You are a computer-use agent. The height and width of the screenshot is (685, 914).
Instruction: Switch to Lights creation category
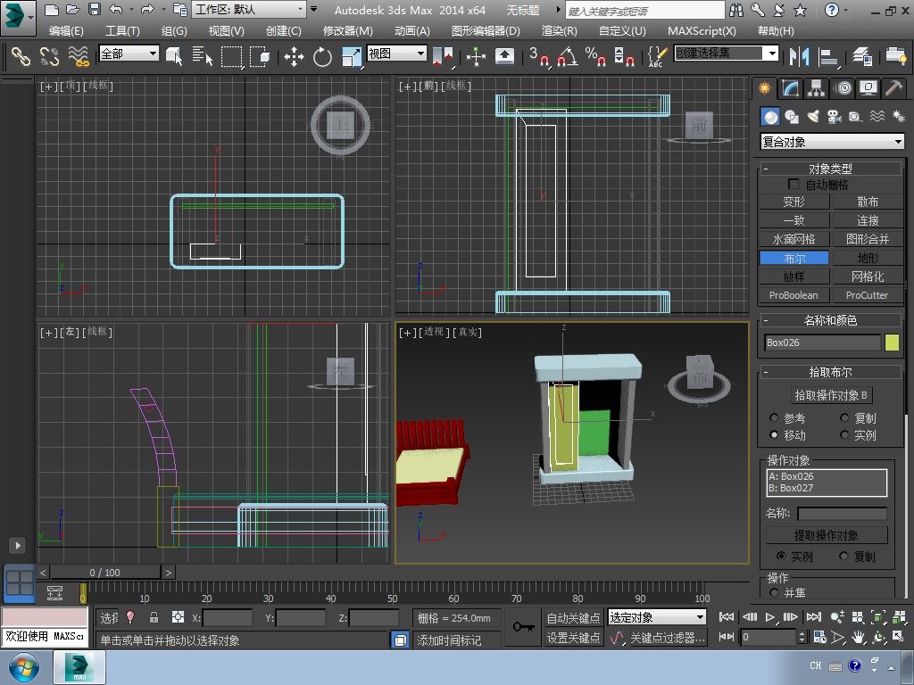tap(813, 117)
